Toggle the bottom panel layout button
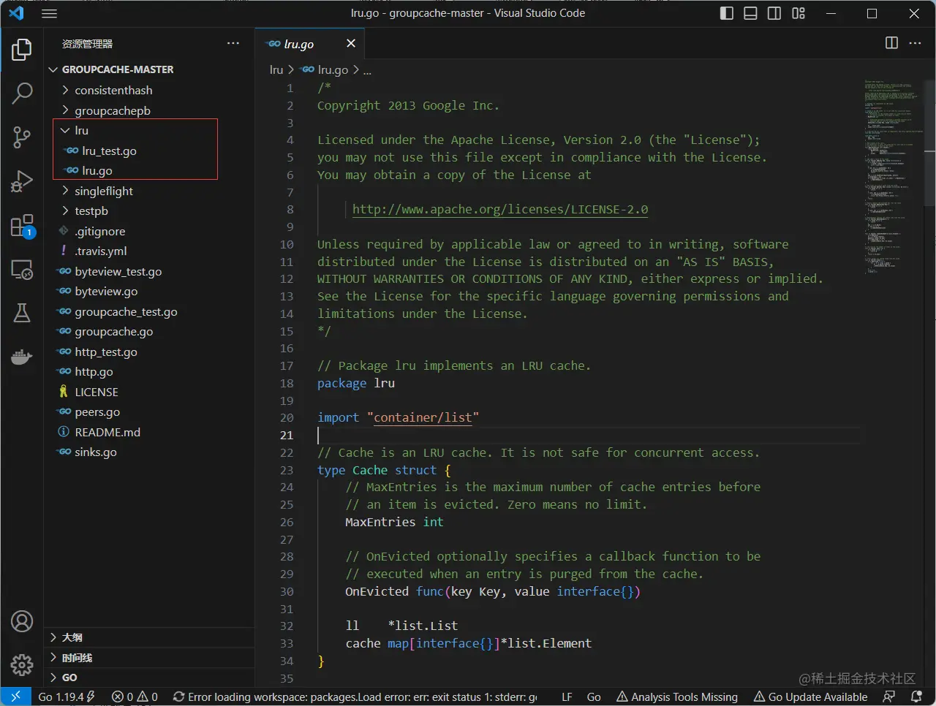This screenshot has width=936, height=706. click(750, 13)
